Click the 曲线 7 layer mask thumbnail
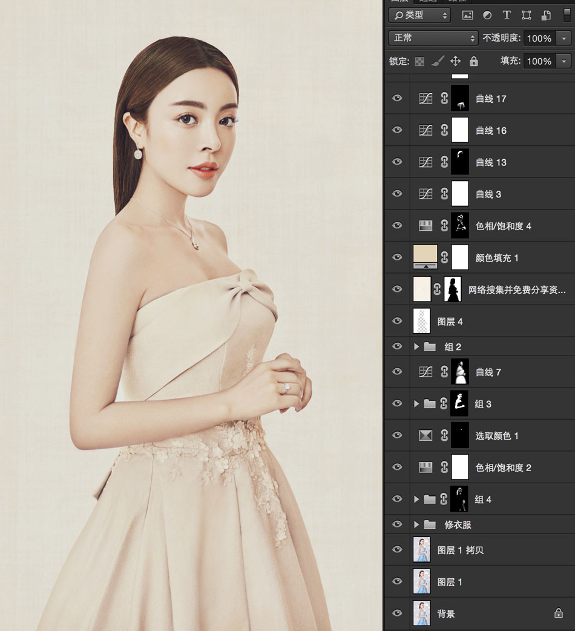Screen dimensions: 575x631 tap(459, 371)
